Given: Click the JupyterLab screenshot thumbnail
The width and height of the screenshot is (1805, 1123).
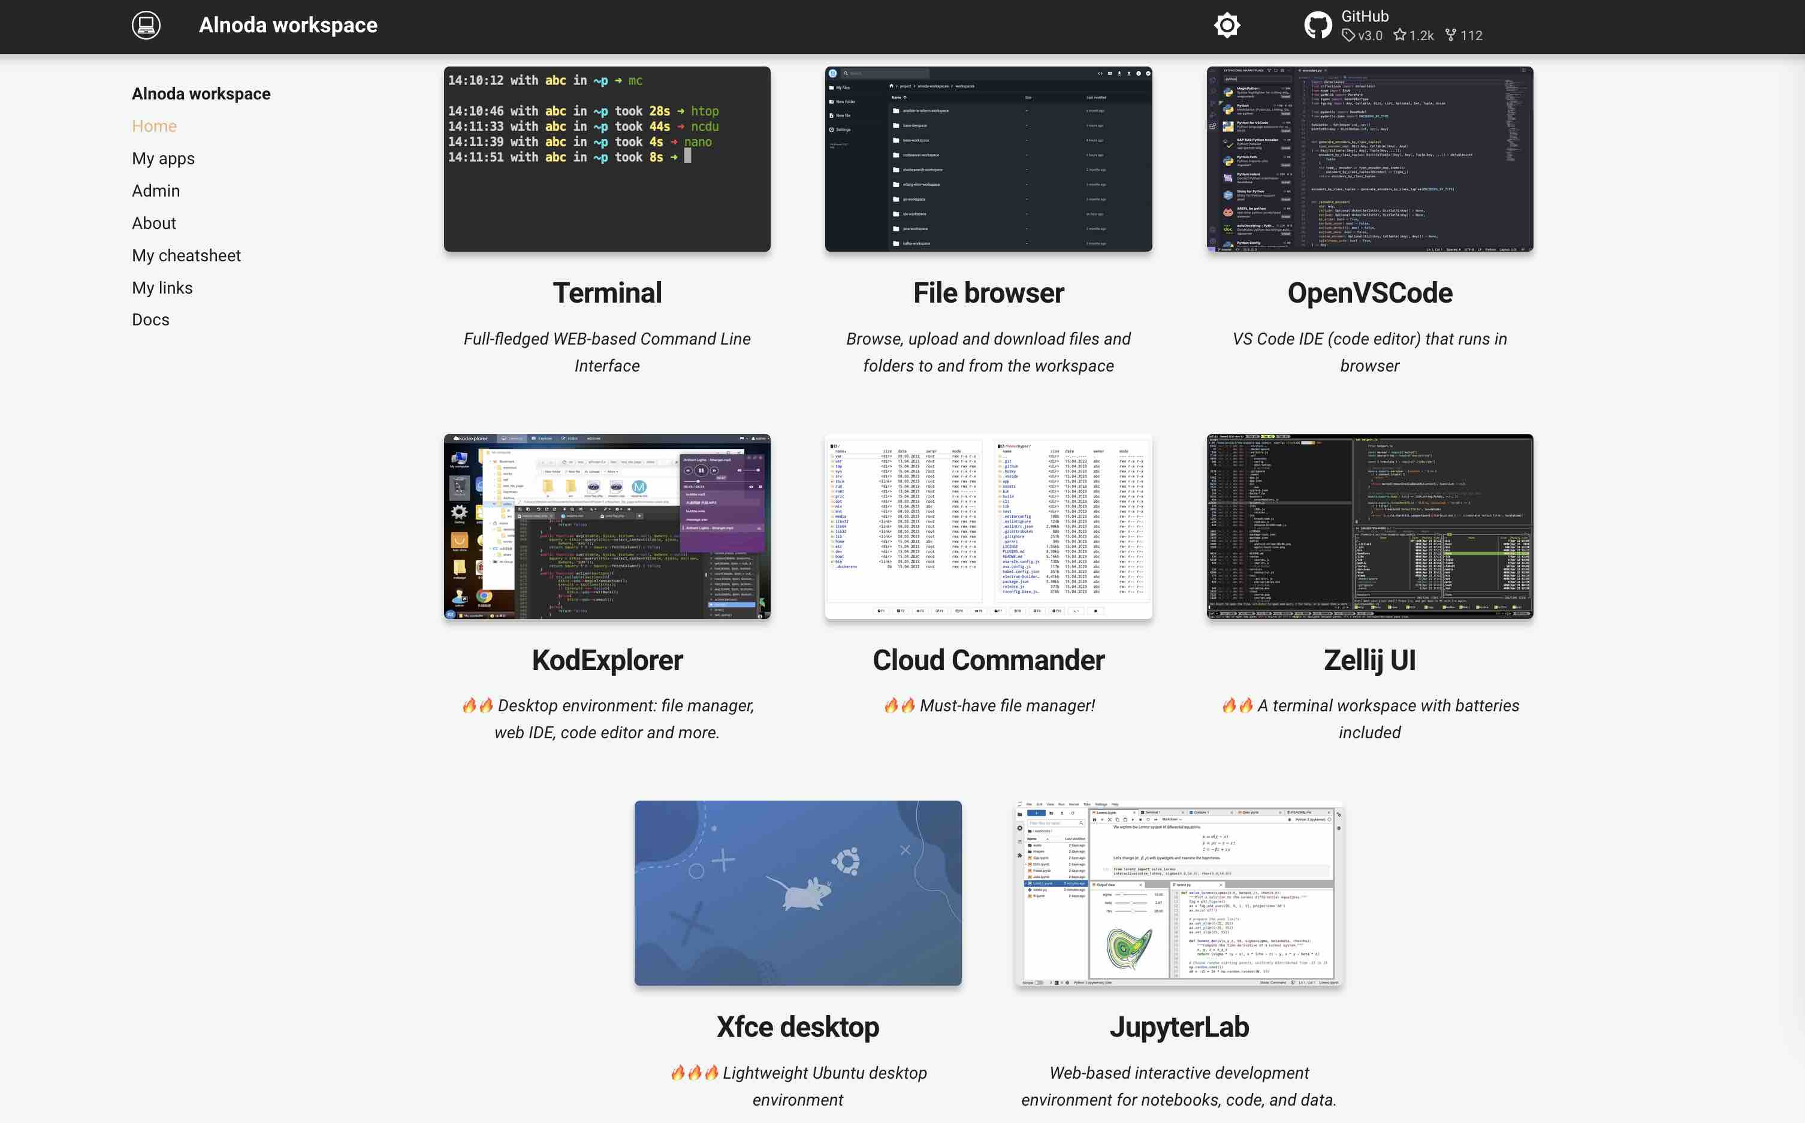Looking at the screenshot, I should (1179, 893).
